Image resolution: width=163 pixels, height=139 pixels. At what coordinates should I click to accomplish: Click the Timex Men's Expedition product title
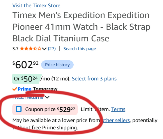(x=81, y=27)
